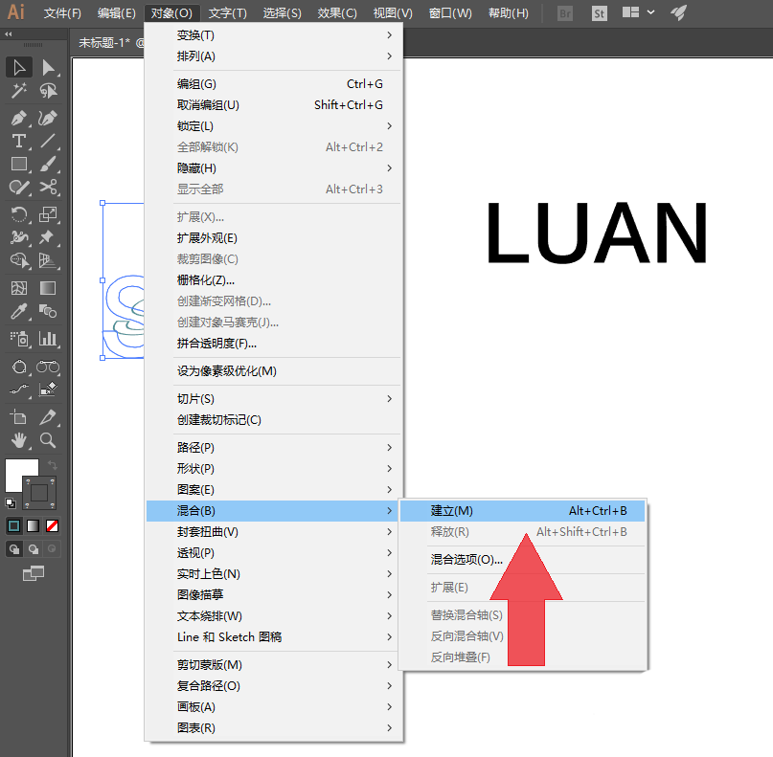Viewport: 773px width, 757px height.
Task: Choose the Lasso tool
Action: tap(48, 91)
